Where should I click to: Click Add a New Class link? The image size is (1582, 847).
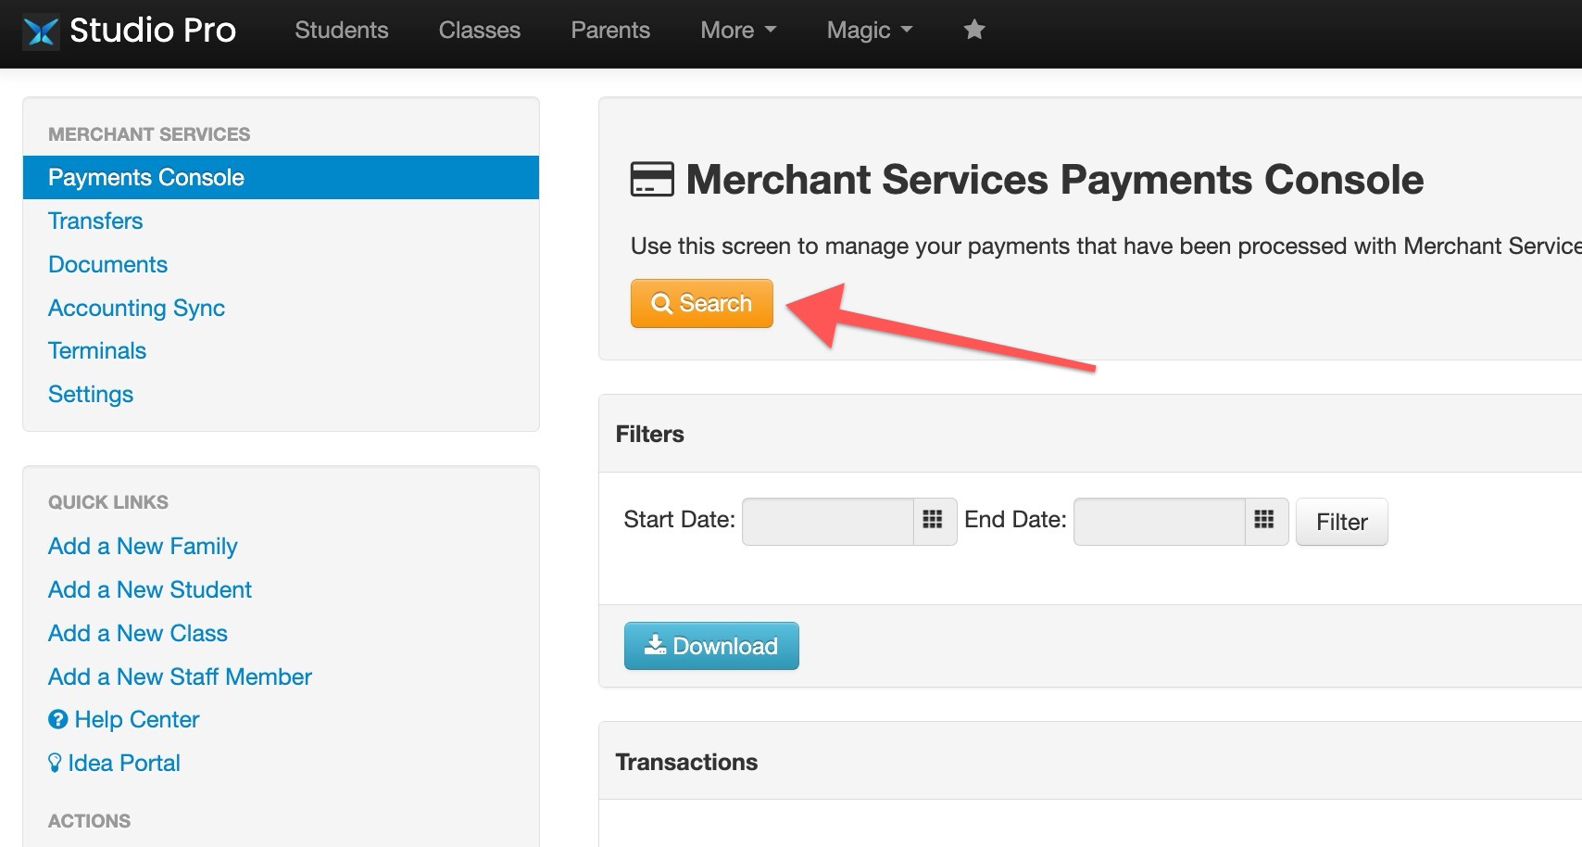point(138,633)
